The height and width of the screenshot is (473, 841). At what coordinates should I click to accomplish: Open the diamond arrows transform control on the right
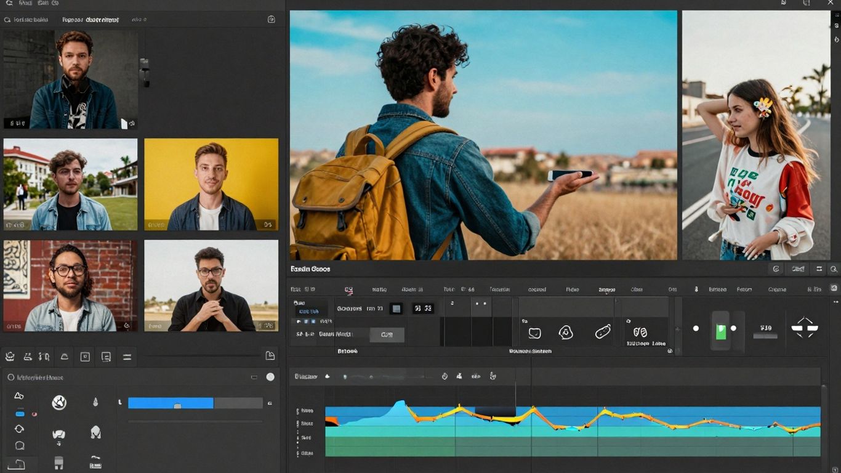coord(805,328)
